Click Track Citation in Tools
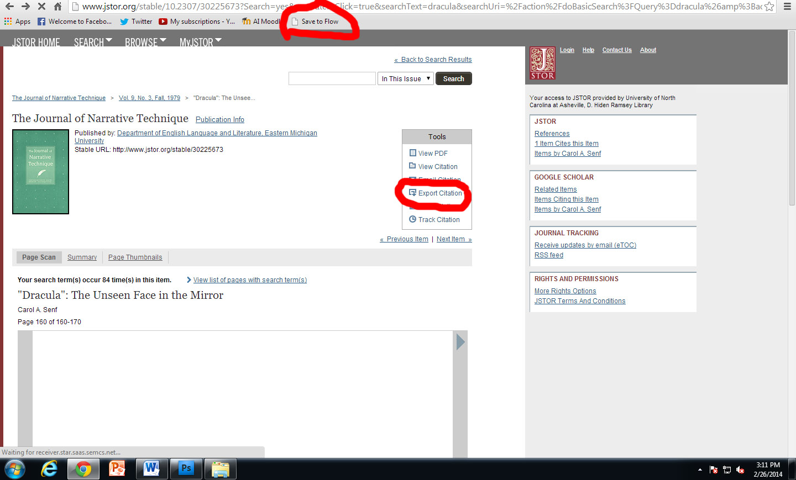The width and height of the screenshot is (796, 480). tap(434, 219)
